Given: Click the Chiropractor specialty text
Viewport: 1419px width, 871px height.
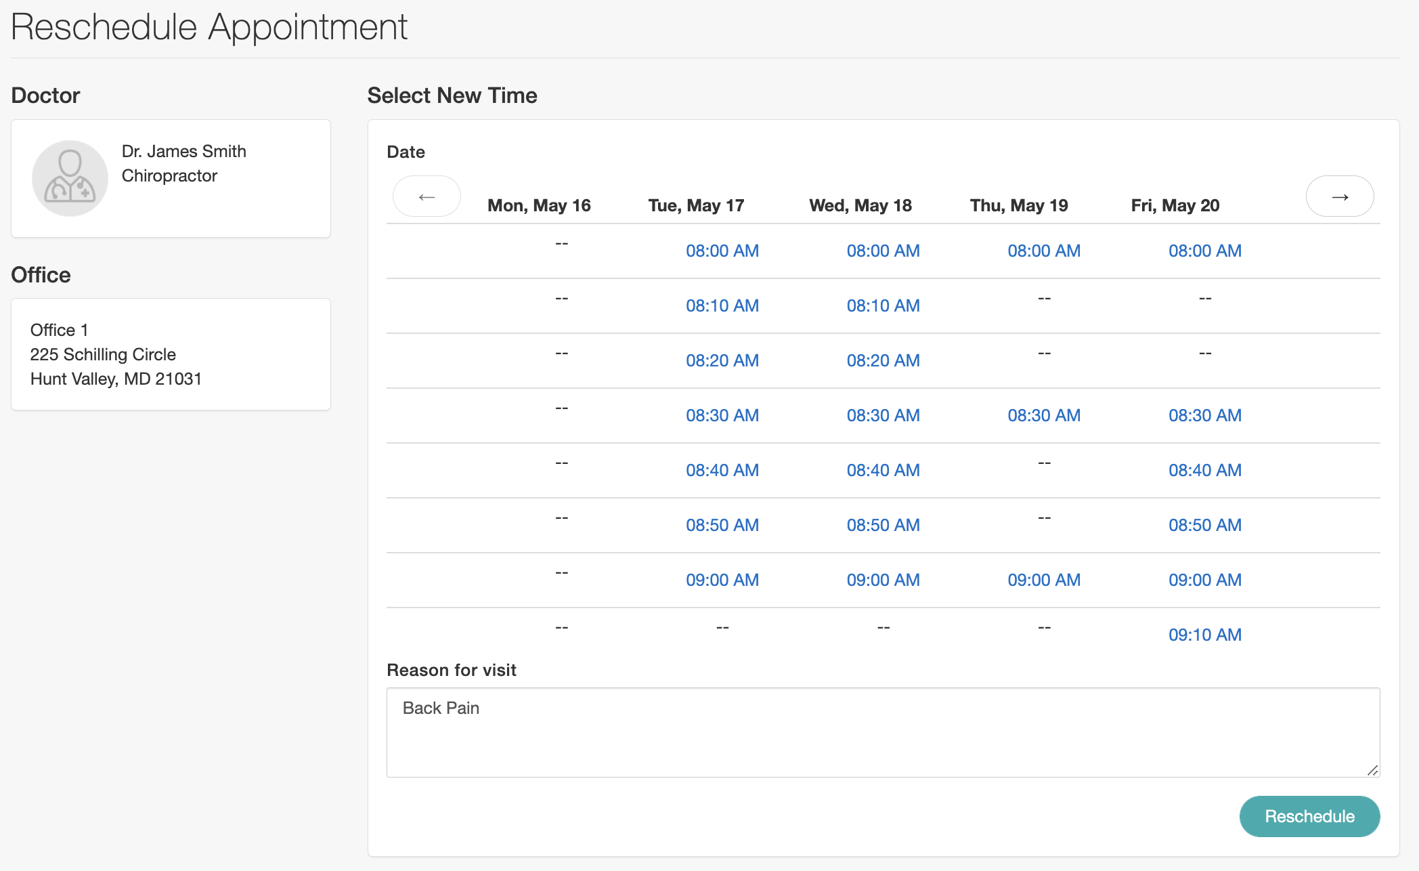Looking at the screenshot, I should tap(169, 175).
